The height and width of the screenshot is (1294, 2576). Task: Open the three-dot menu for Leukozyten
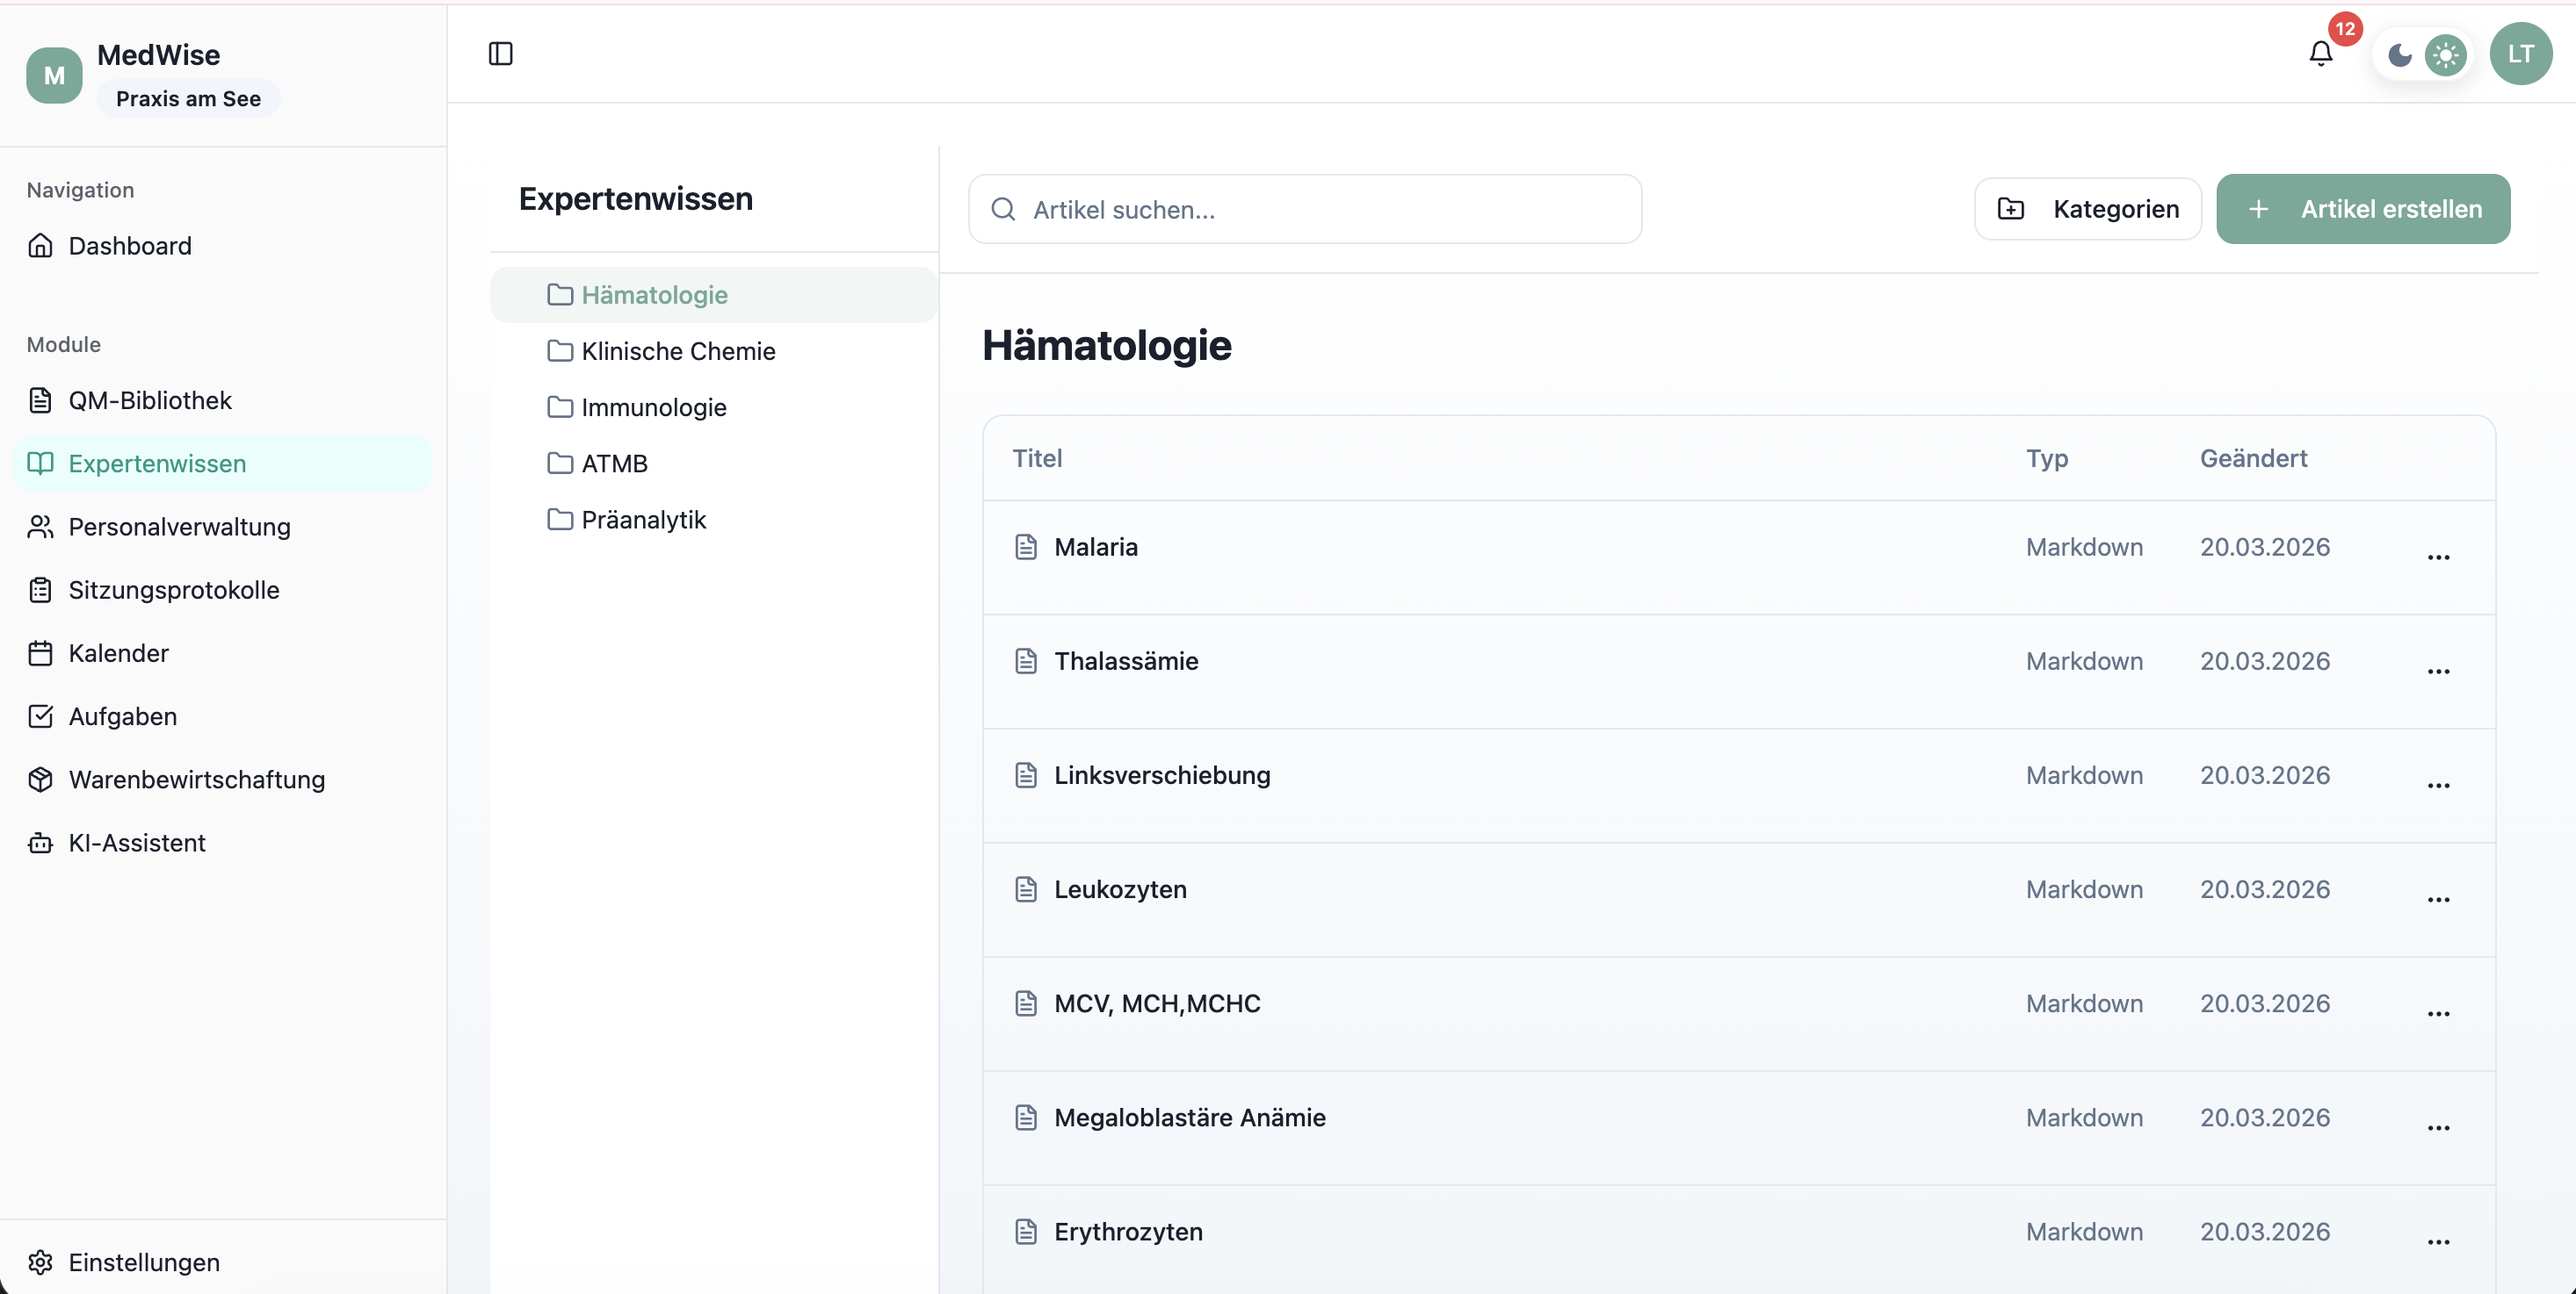[2439, 899]
